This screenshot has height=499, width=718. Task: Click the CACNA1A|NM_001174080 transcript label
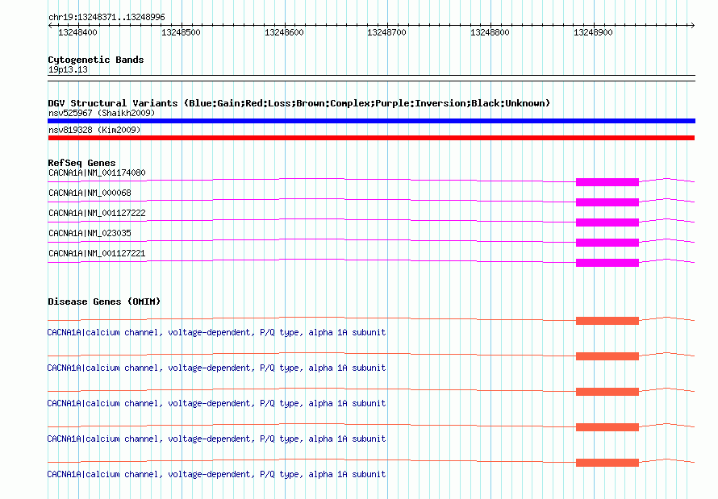pyautogui.click(x=97, y=173)
